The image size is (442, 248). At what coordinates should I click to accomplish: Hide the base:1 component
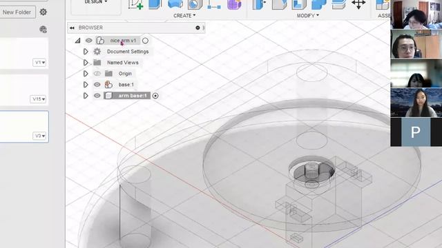point(97,85)
